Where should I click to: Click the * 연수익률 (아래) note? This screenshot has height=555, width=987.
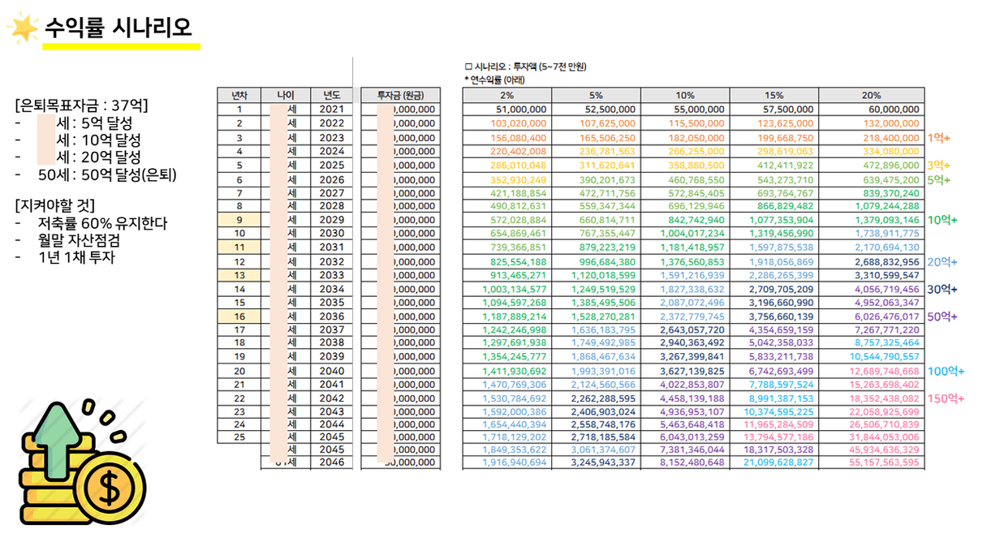(495, 80)
